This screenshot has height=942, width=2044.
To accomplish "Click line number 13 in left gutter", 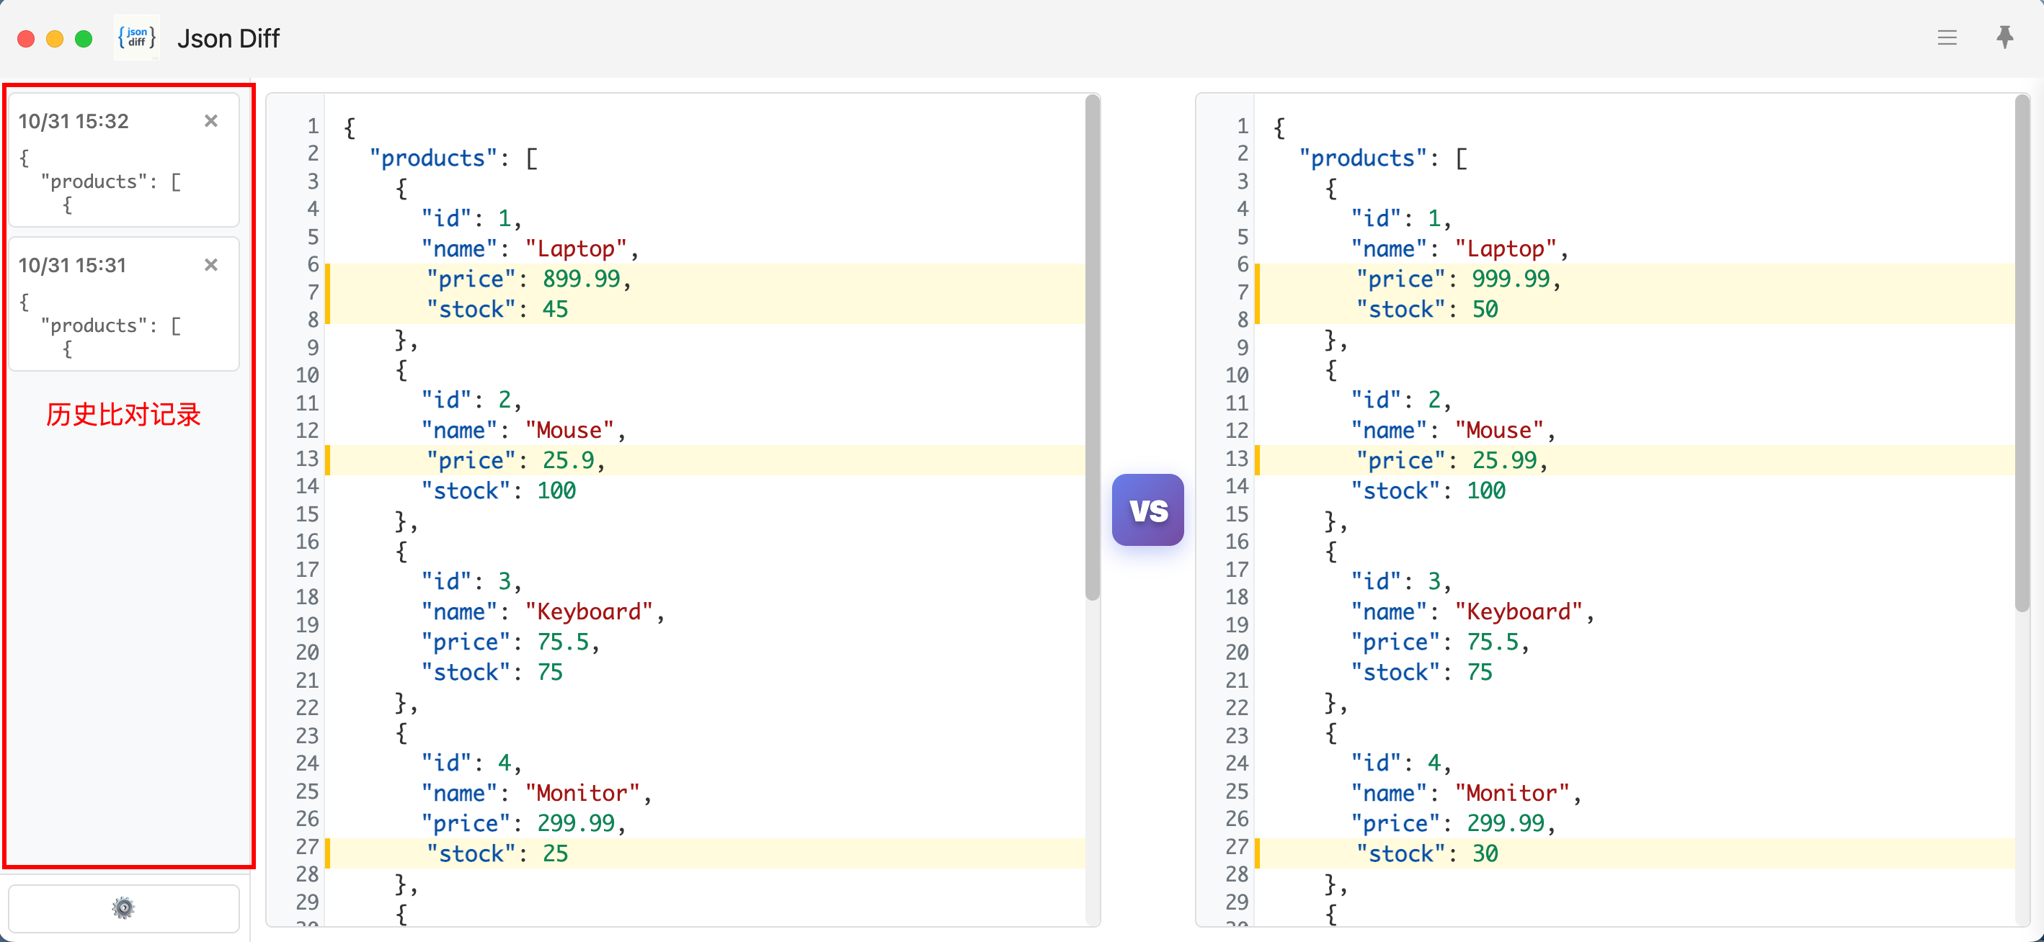I will coord(307,459).
